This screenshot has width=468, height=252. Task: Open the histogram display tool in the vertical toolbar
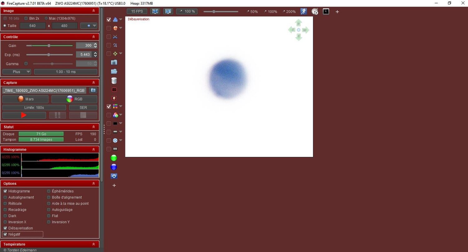[115, 19]
